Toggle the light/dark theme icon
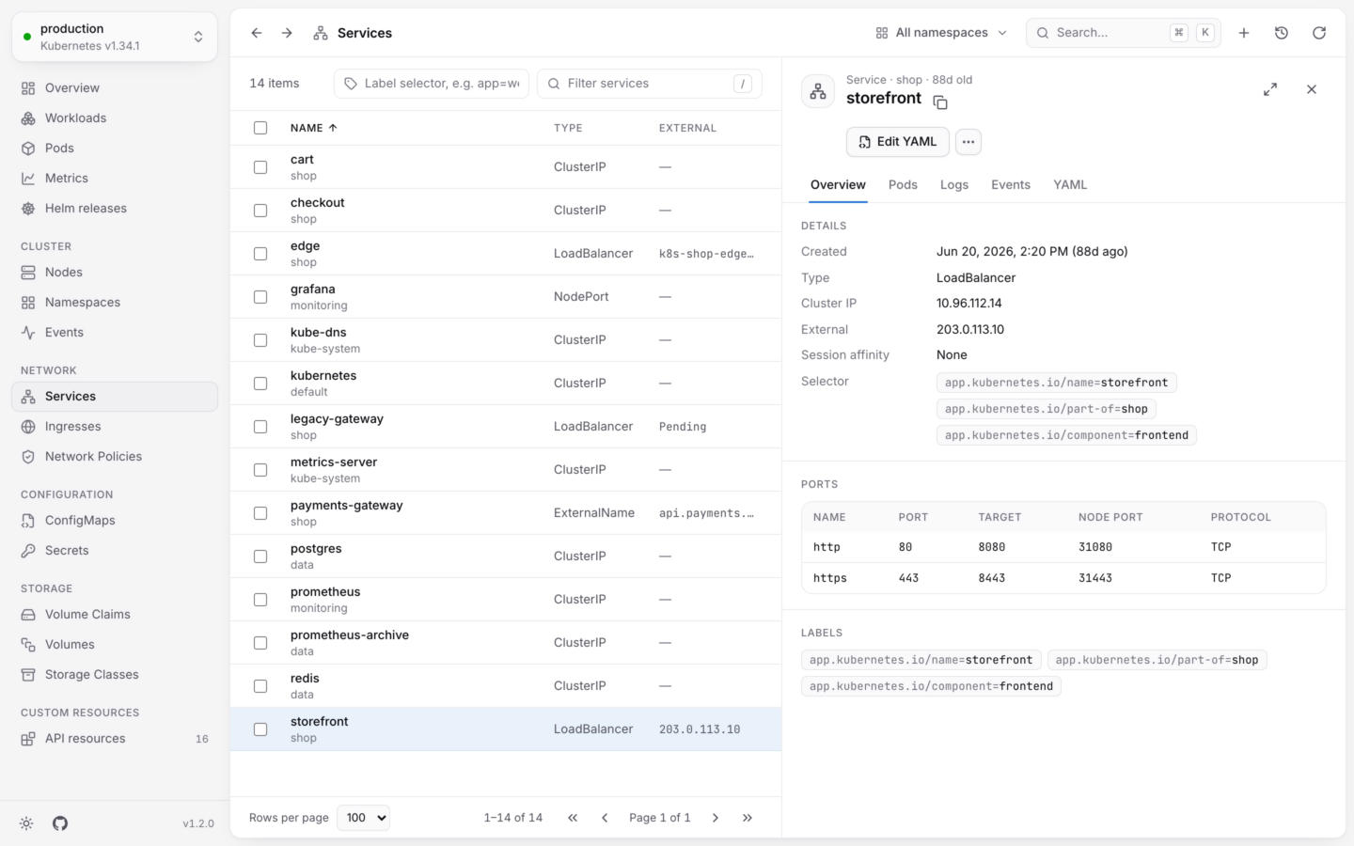Image resolution: width=1354 pixels, height=846 pixels. (x=26, y=823)
